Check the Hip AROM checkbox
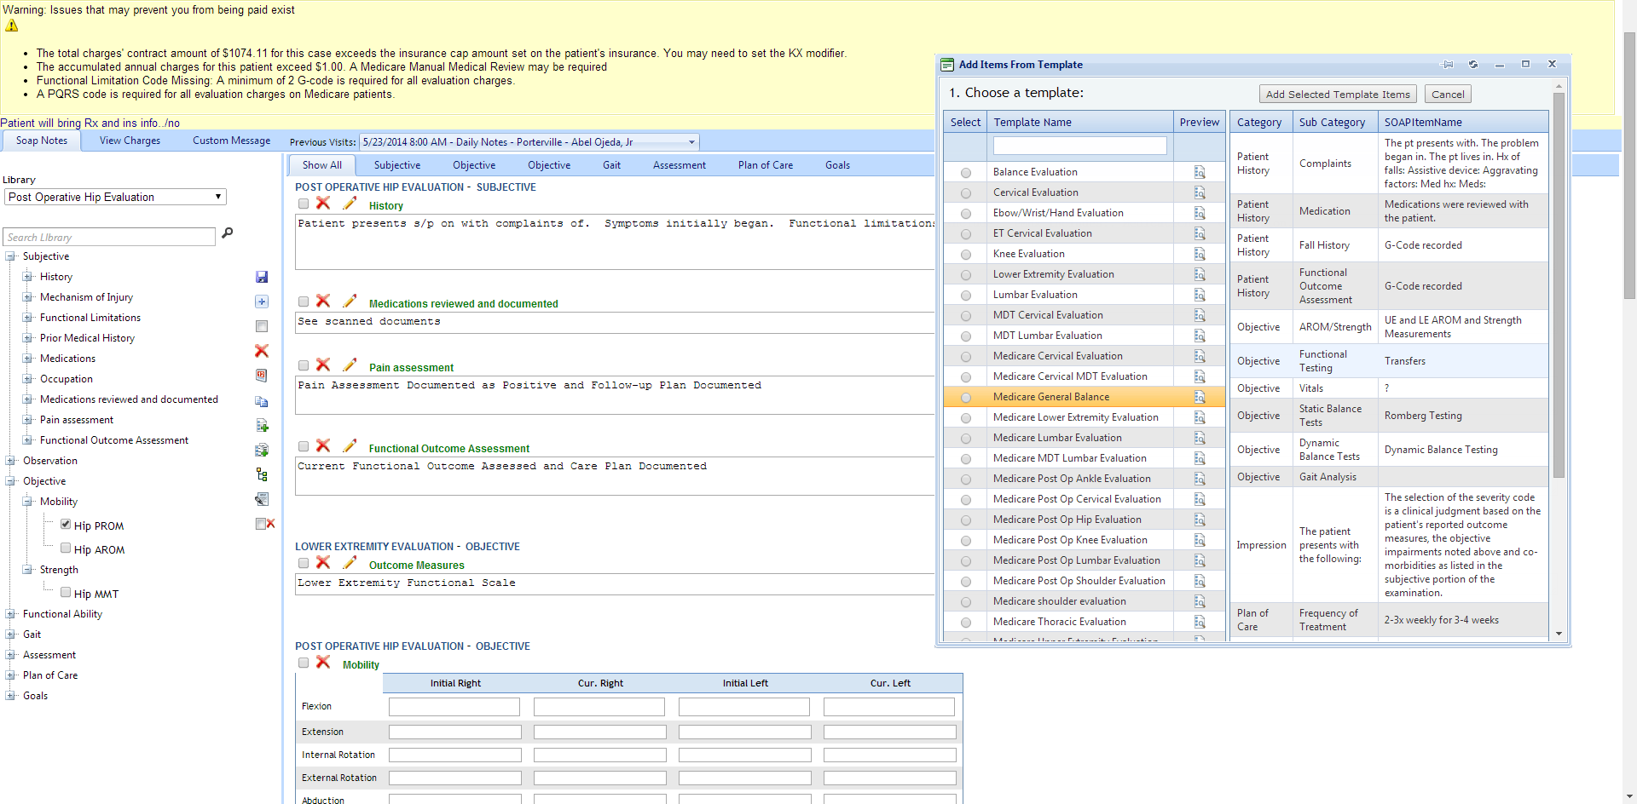Image resolution: width=1637 pixels, height=804 pixels. click(66, 548)
